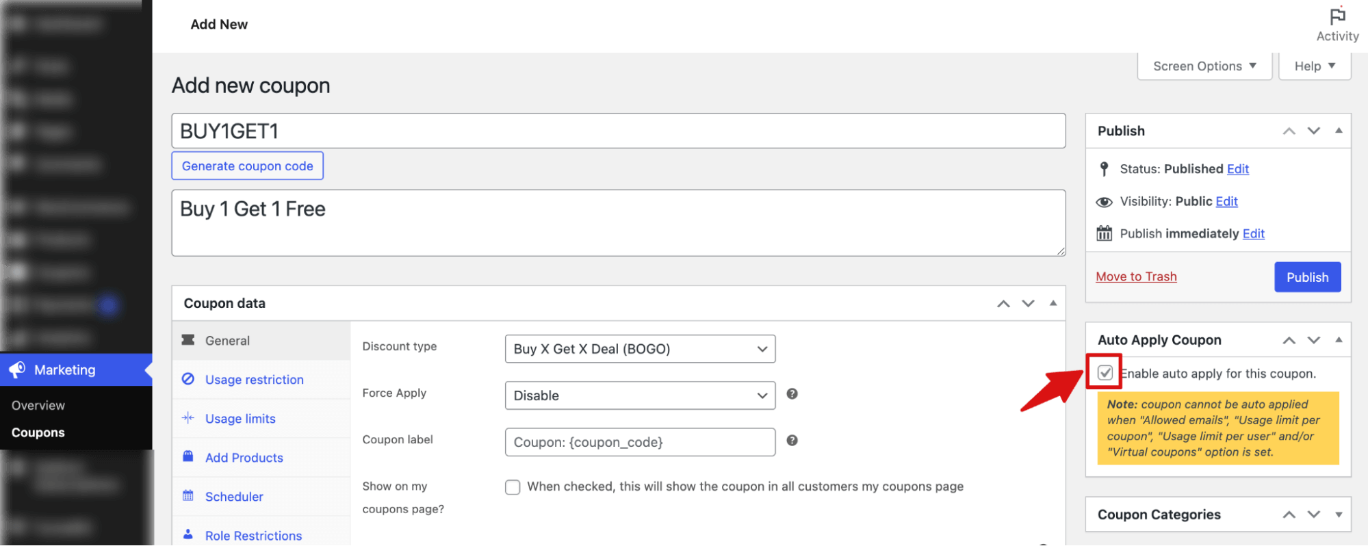Move Publish panel up
The width and height of the screenshot is (1368, 546).
(x=1289, y=131)
